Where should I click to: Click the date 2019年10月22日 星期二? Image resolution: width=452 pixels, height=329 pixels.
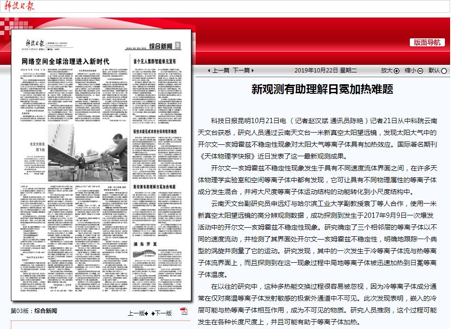[x=325, y=70]
